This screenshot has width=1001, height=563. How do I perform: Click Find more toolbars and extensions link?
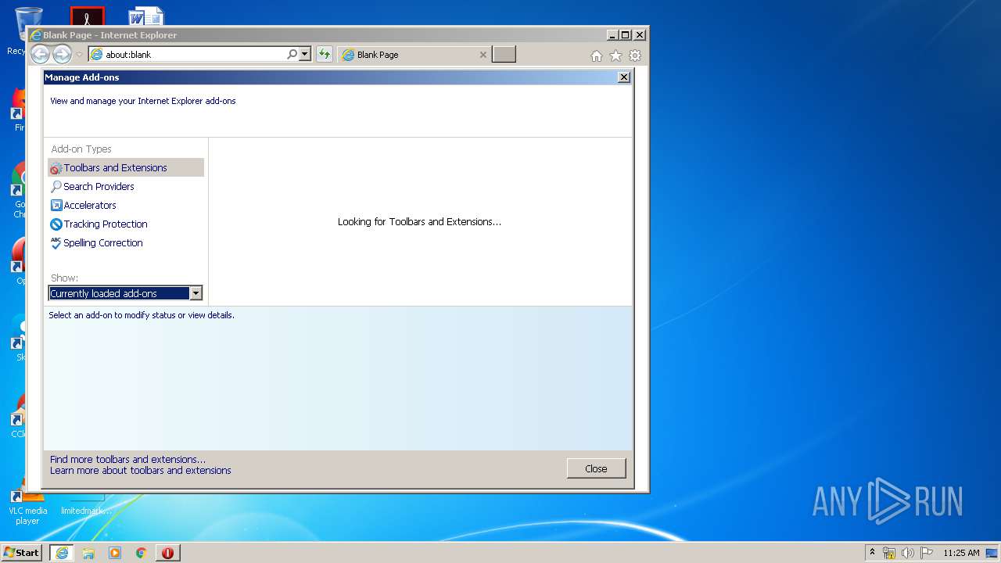(127, 459)
